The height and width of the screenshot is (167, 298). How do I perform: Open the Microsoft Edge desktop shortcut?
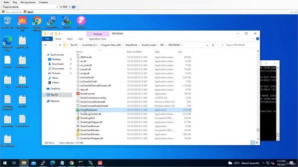[x=7, y=43]
